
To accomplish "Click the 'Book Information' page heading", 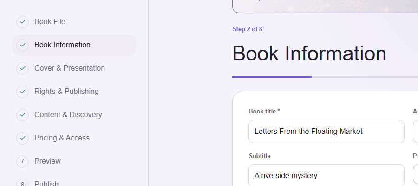I will click(309, 53).
